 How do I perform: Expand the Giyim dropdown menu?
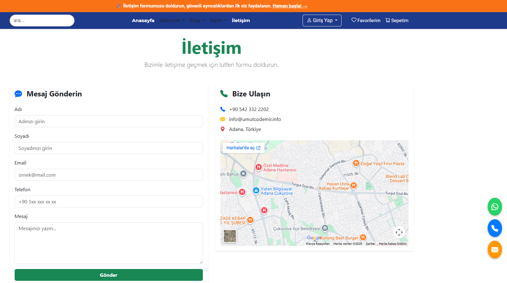pyautogui.click(x=218, y=21)
